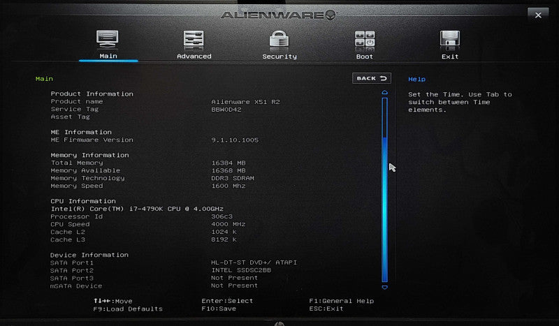Click the Alienware alien head logo

(331, 15)
